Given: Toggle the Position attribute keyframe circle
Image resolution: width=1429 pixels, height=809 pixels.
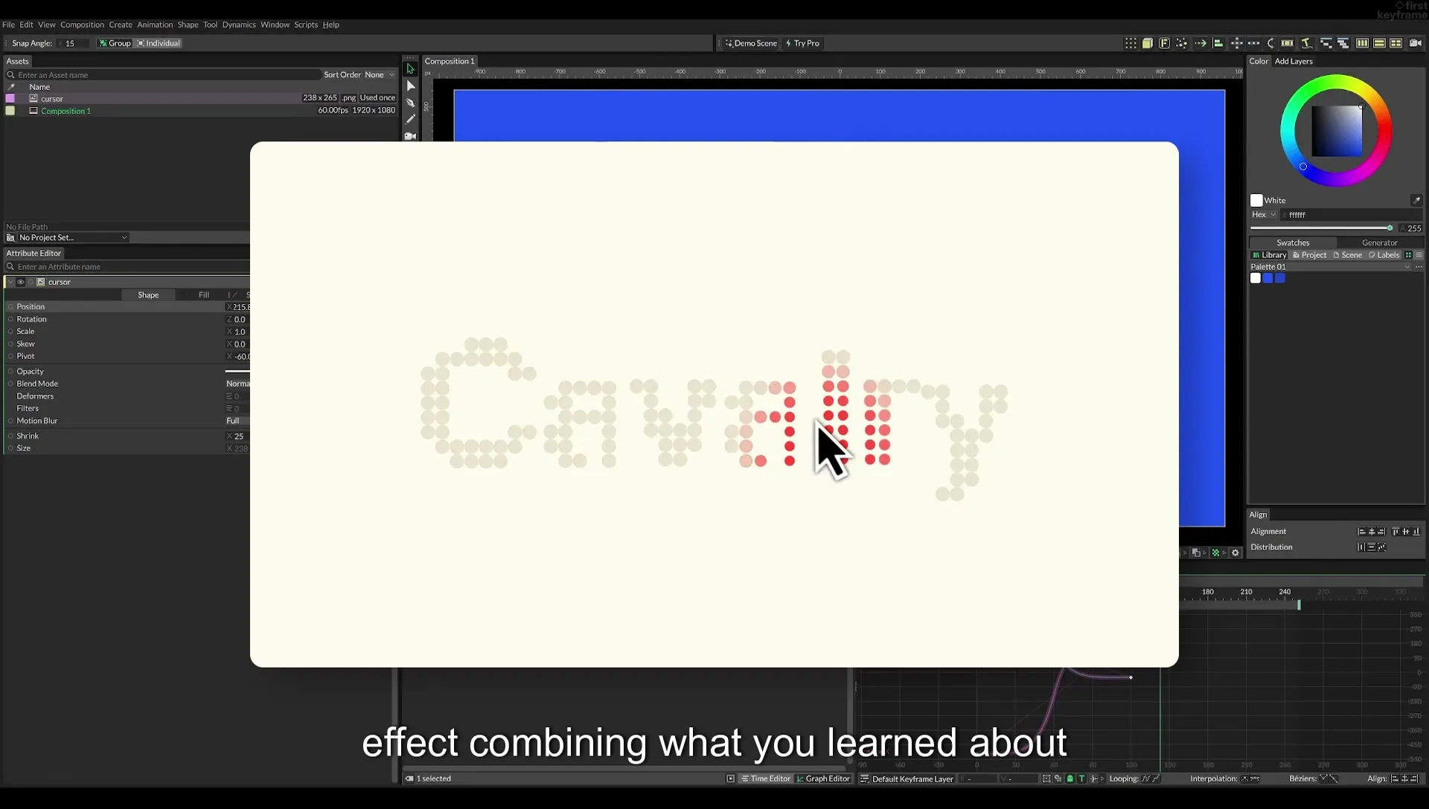Looking at the screenshot, I should (10, 307).
